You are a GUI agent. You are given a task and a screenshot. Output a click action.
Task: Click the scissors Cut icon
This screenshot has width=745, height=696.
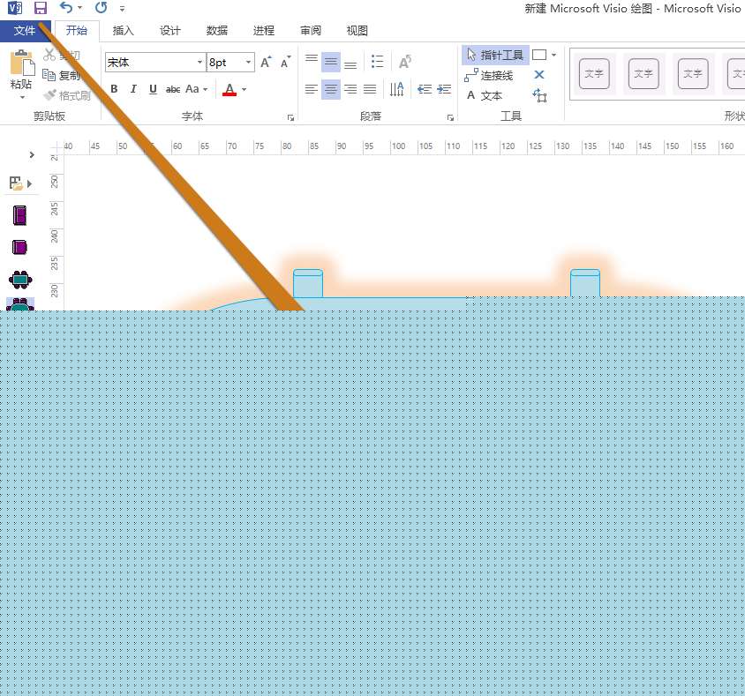pos(49,55)
